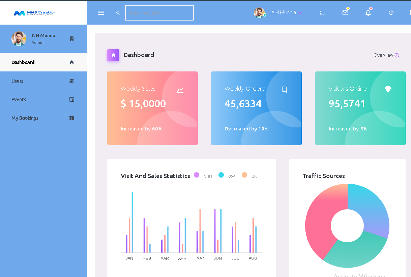Click the 45,6334 orders value
This screenshot has height=277, width=411.
click(x=243, y=104)
